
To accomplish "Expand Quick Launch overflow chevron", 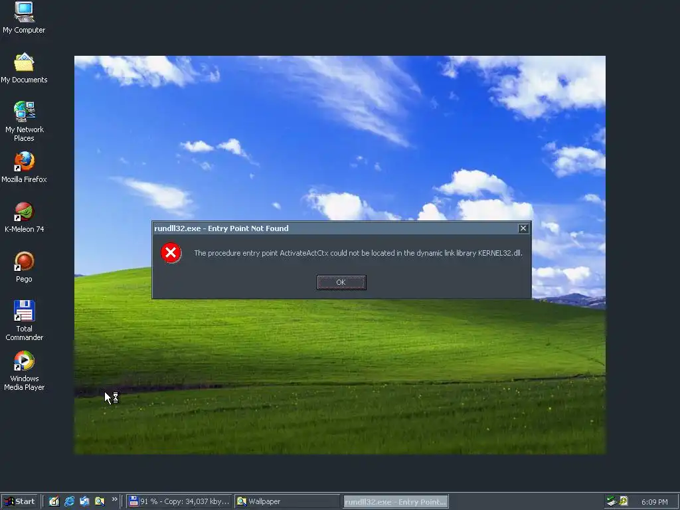I will 114,499.
